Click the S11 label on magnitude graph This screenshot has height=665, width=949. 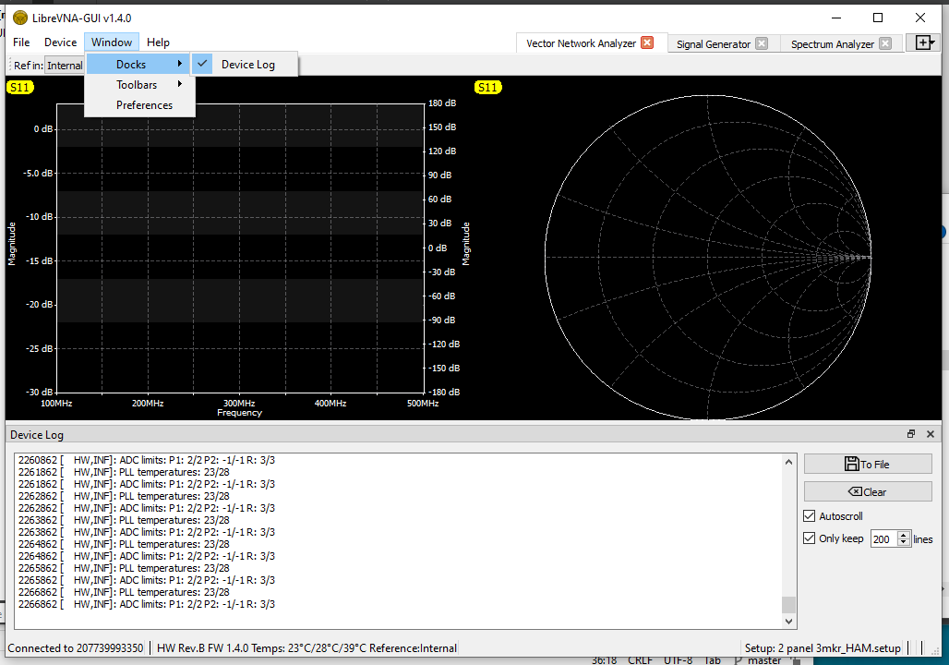(x=19, y=88)
